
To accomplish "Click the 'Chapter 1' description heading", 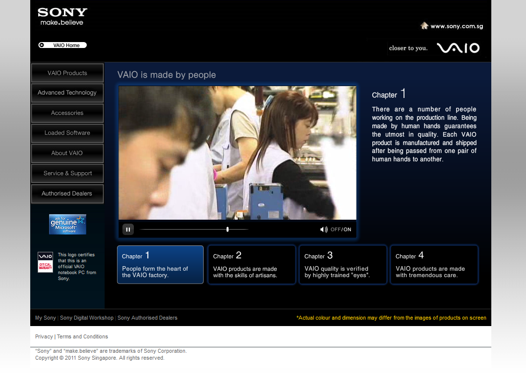I will 389,94.
